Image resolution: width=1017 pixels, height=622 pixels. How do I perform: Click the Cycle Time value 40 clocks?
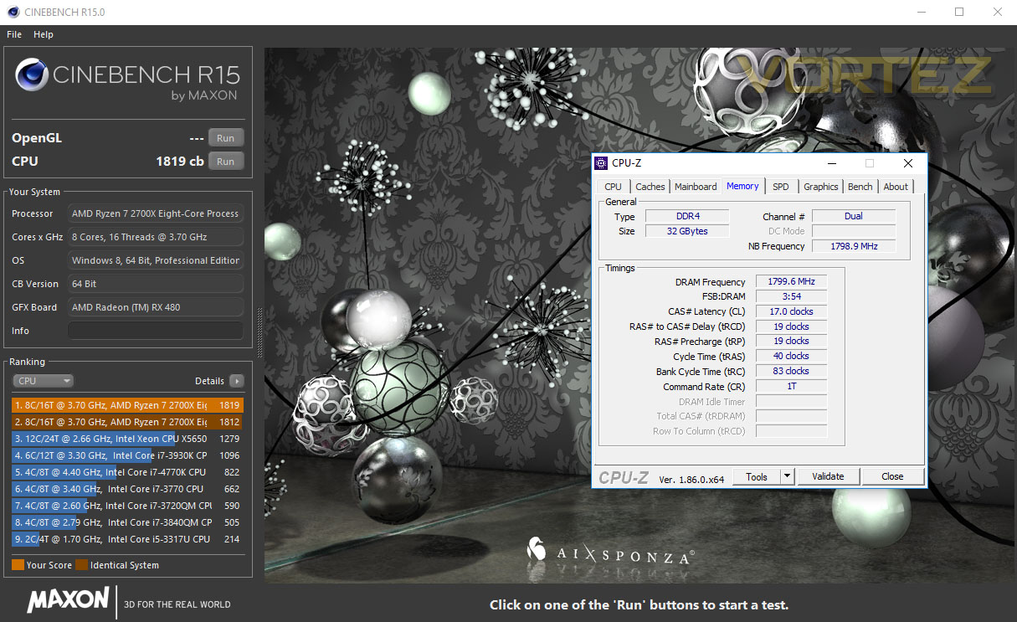(x=791, y=357)
